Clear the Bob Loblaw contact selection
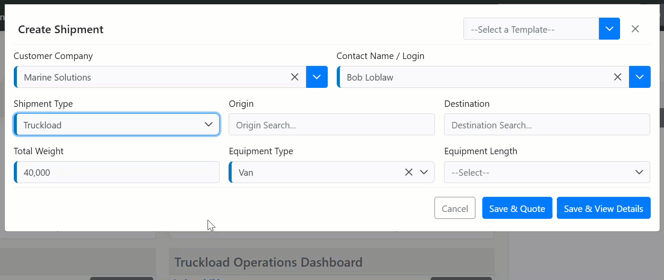Viewport: 664px width, 280px height. pos(617,77)
